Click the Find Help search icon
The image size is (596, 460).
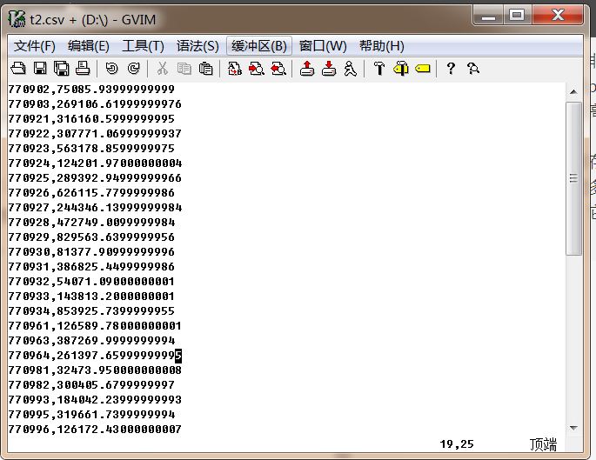472,69
